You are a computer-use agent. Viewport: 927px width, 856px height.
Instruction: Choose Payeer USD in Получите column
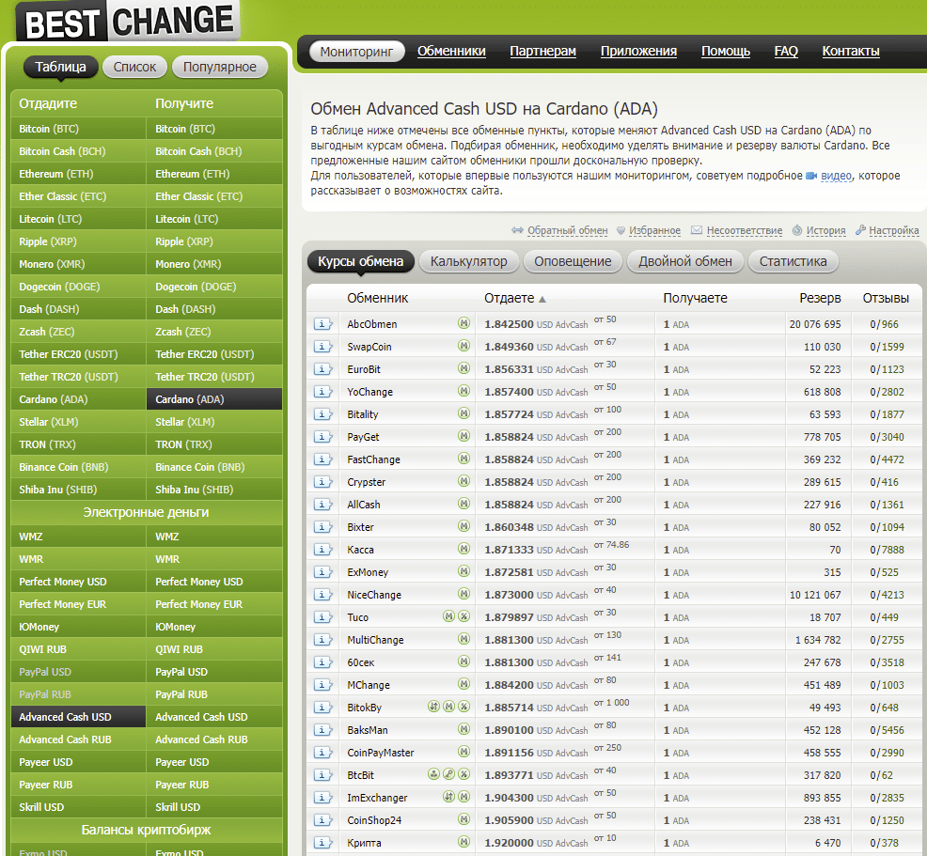coord(181,762)
